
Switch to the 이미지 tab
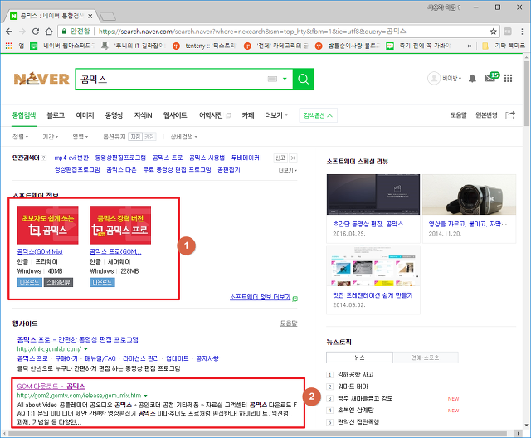(85, 115)
